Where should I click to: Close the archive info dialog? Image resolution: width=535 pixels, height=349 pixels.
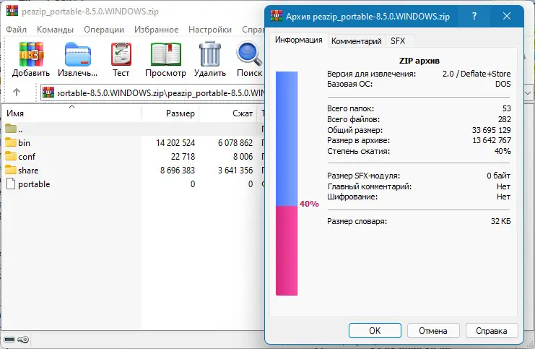pyautogui.click(x=507, y=16)
